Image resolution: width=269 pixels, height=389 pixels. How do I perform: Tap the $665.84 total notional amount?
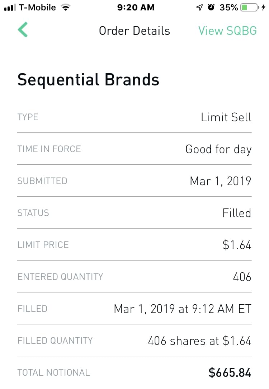tap(230, 372)
